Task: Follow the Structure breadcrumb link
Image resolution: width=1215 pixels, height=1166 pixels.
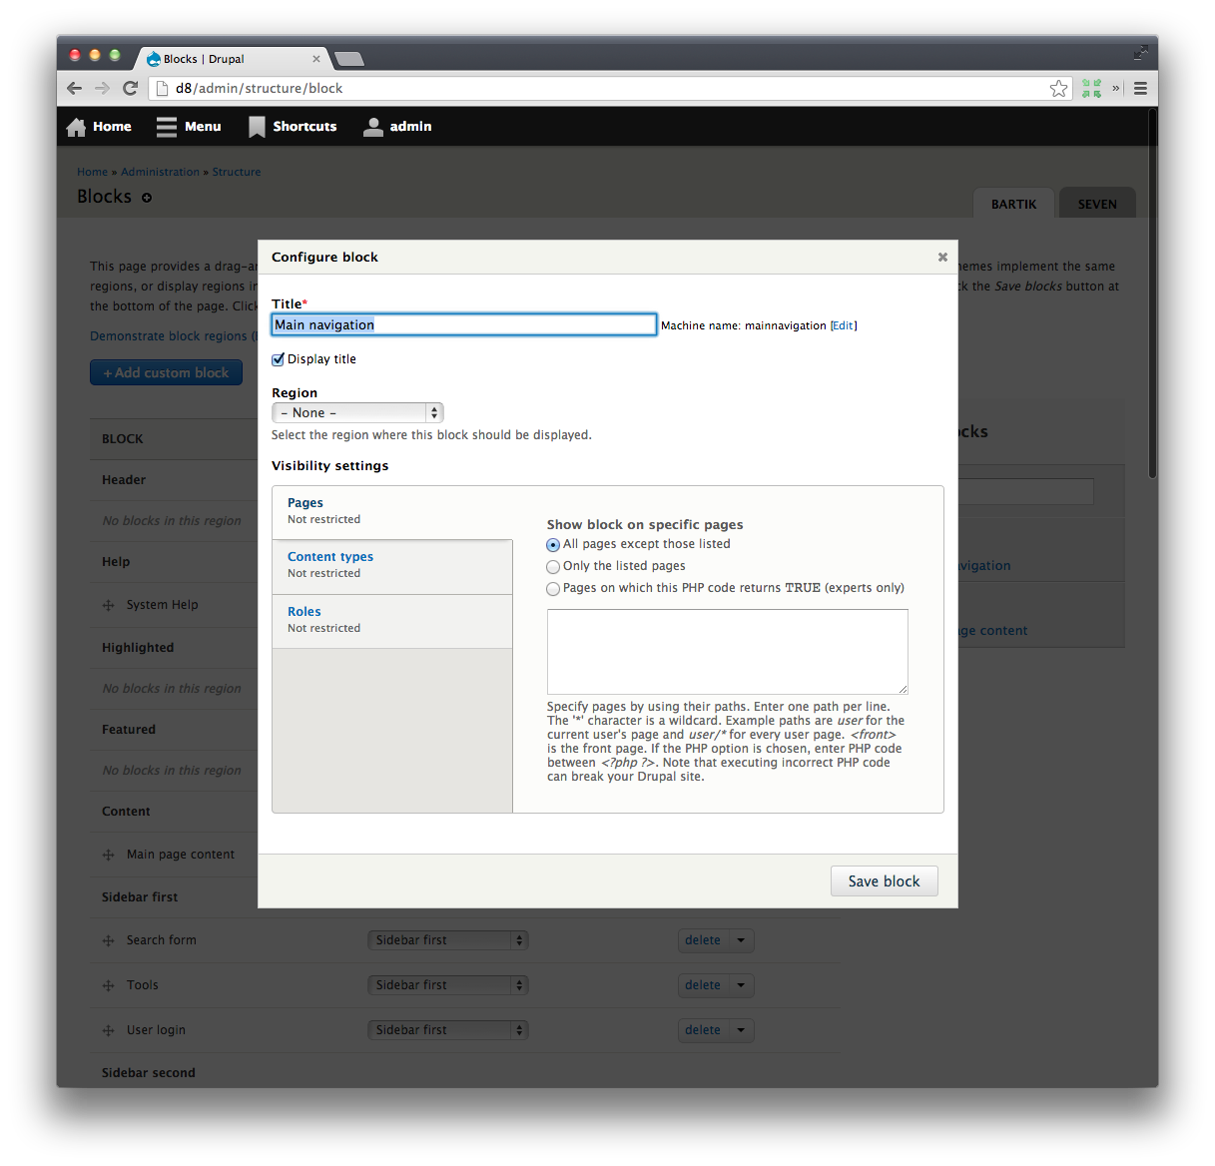Action: pos(237,172)
